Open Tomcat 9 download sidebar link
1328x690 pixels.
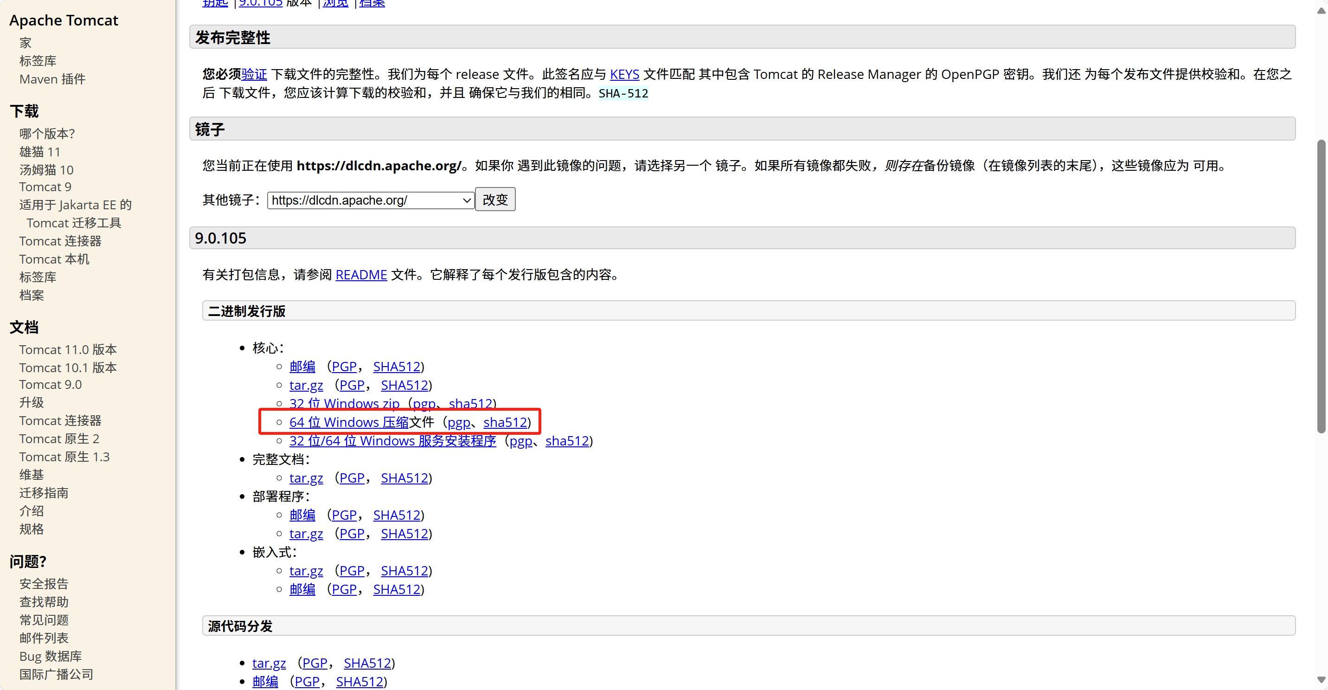45,187
